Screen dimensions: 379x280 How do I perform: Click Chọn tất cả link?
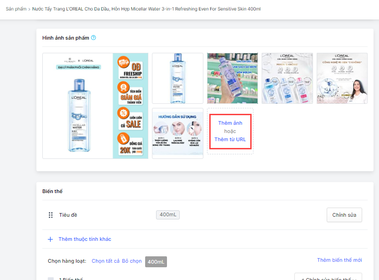tap(106, 261)
